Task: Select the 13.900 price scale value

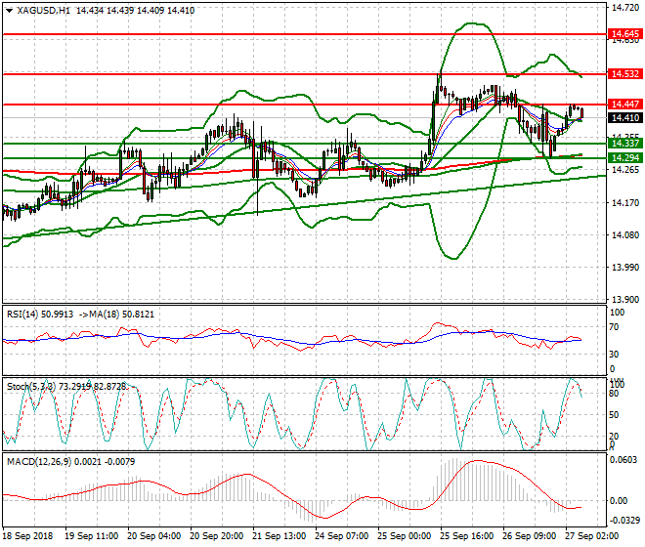Action: [x=625, y=300]
